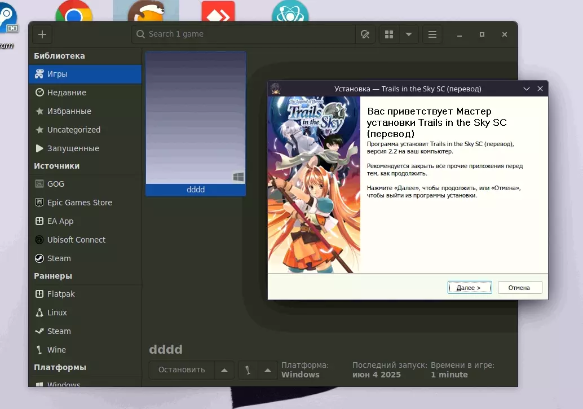Viewport: 583px width, 409px height.
Task: Select Epic Games Store source
Action: [x=79, y=203]
